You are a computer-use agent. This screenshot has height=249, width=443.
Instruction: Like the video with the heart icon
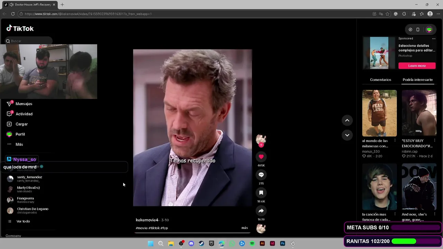[261, 157]
